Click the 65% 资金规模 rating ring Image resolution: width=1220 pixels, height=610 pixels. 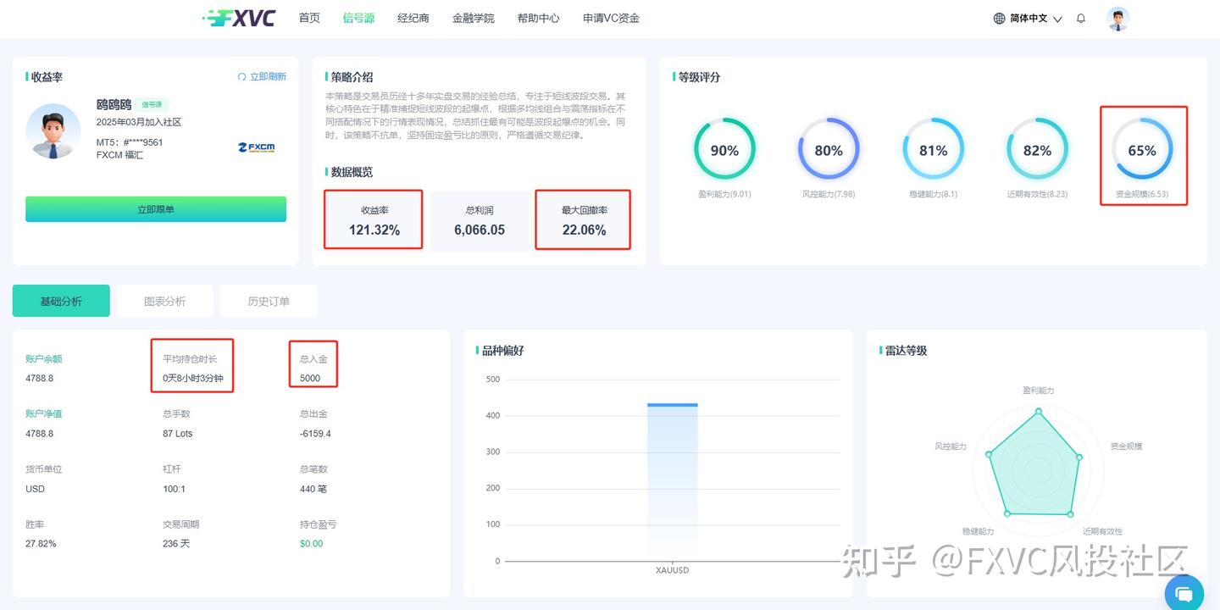click(x=1141, y=150)
